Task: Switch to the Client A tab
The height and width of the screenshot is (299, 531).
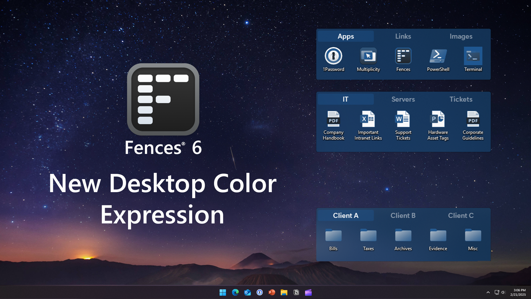Action: pos(346,215)
